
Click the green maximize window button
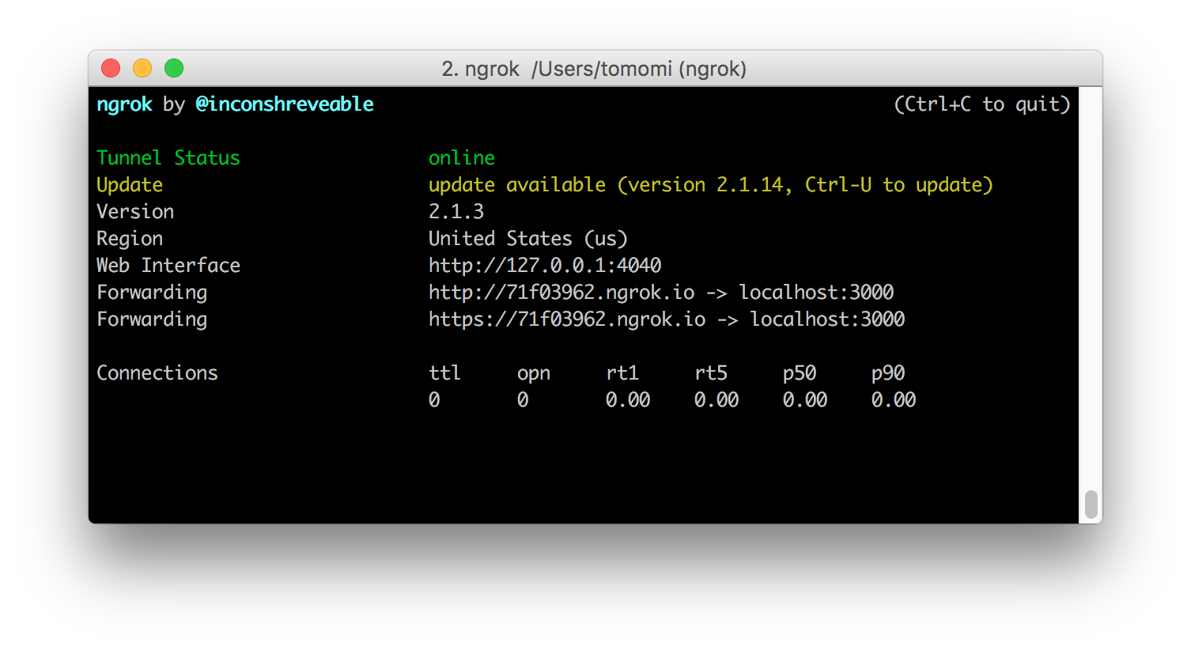point(174,69)
